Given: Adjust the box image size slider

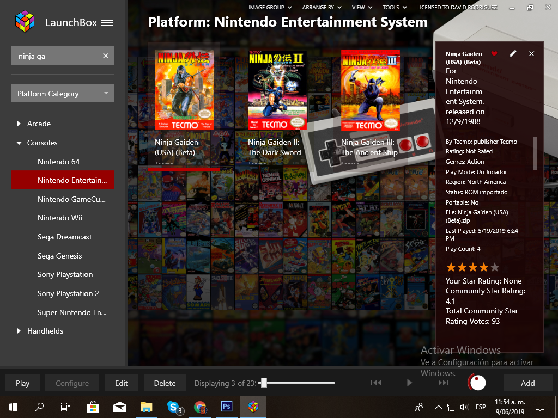Looking at the screenshot, I should [264, 383].
